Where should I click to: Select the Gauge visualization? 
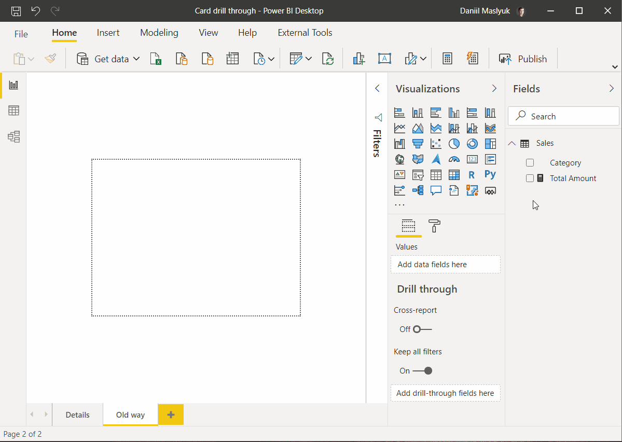454,159
